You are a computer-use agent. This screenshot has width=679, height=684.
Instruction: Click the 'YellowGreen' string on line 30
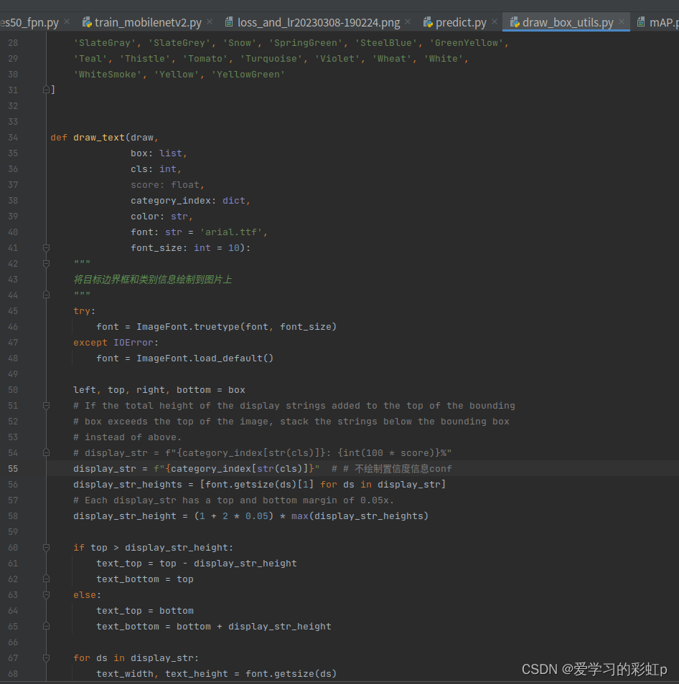tap(248, 74)
